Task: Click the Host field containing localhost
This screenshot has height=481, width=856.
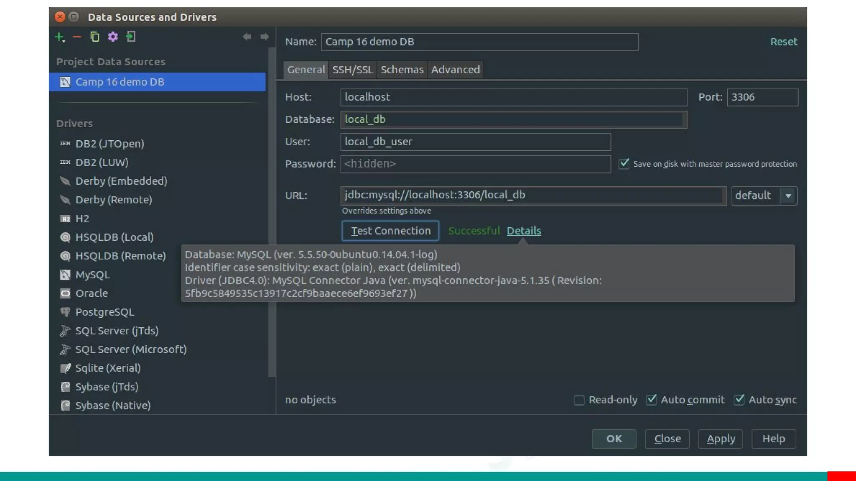Action: (x=514, y=97)
